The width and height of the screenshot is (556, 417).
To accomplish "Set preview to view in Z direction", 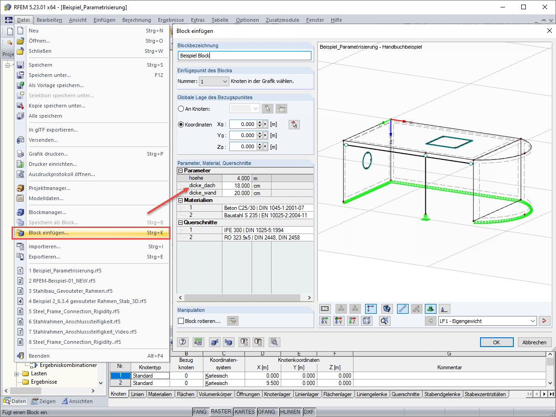I will (x=353, y=321).
